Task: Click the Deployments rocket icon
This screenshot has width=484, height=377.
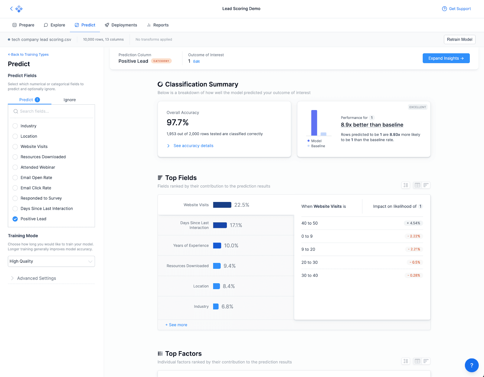Action: 107,25
